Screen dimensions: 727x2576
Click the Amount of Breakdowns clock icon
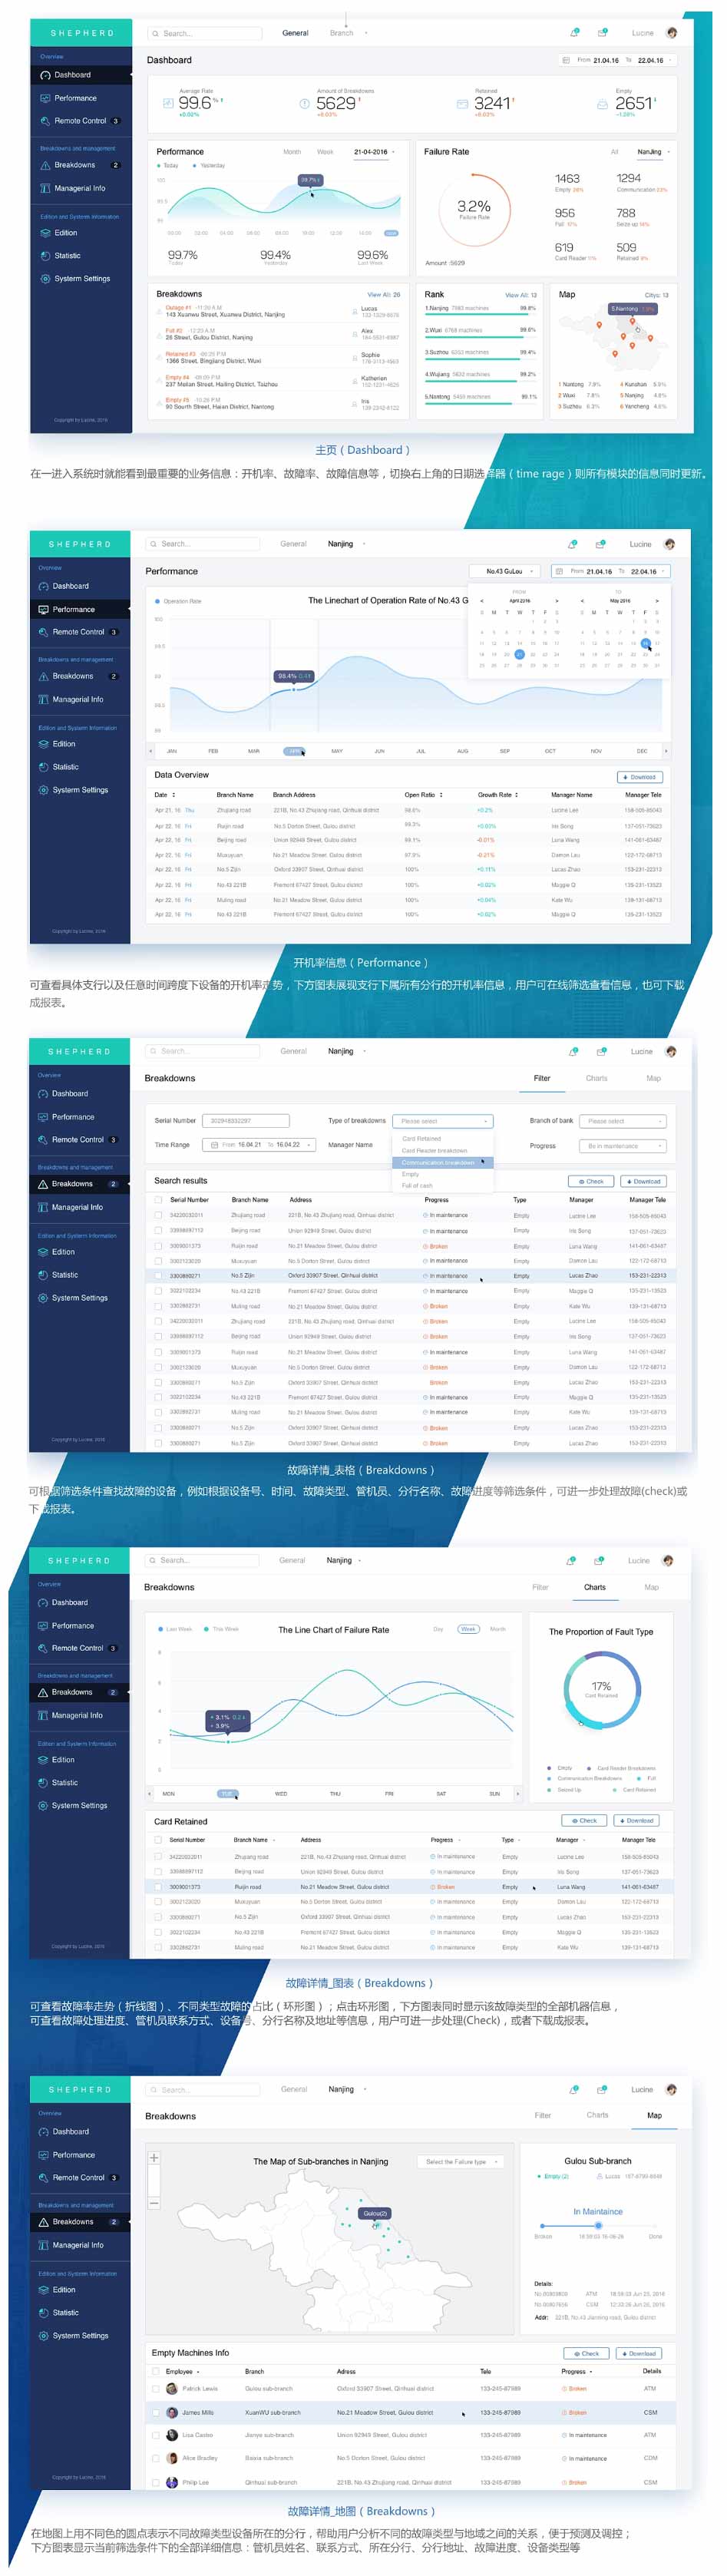(305, 104)
